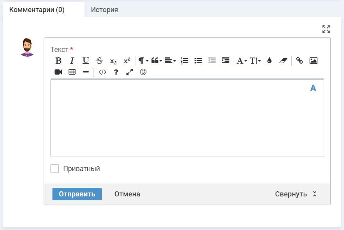The width and height of the screenshot is (344, 230).
Task: Select the Комментарии (0) tab
Action: point(37,10)
